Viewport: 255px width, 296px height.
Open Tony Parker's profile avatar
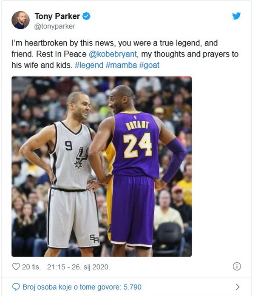click(20, 20)
